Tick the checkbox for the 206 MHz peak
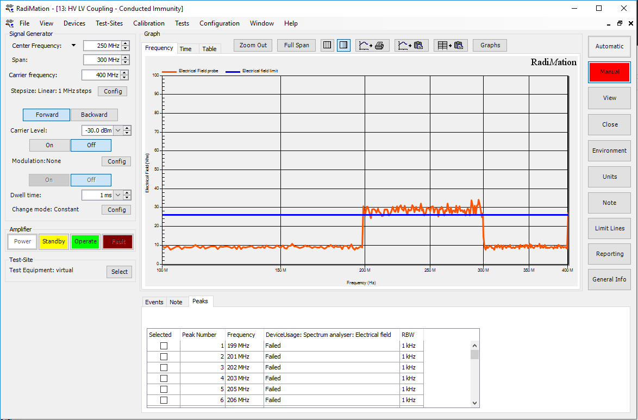Screen dimensions: 638x420 click(x=164, y=400)
